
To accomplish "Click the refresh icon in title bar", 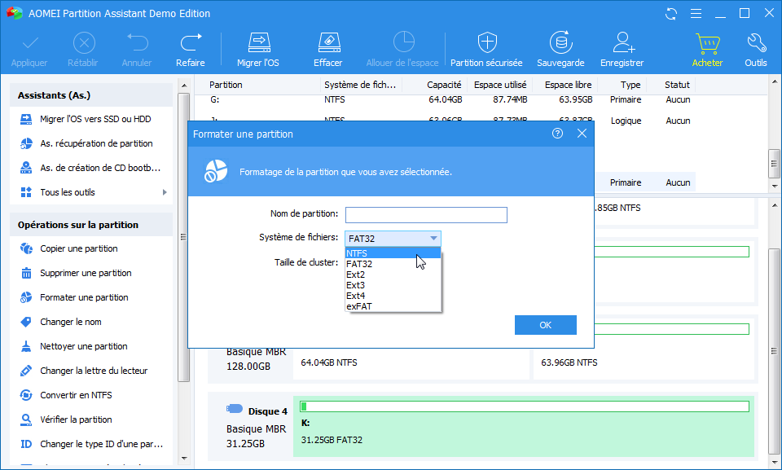I will click(x=671, y=14).
